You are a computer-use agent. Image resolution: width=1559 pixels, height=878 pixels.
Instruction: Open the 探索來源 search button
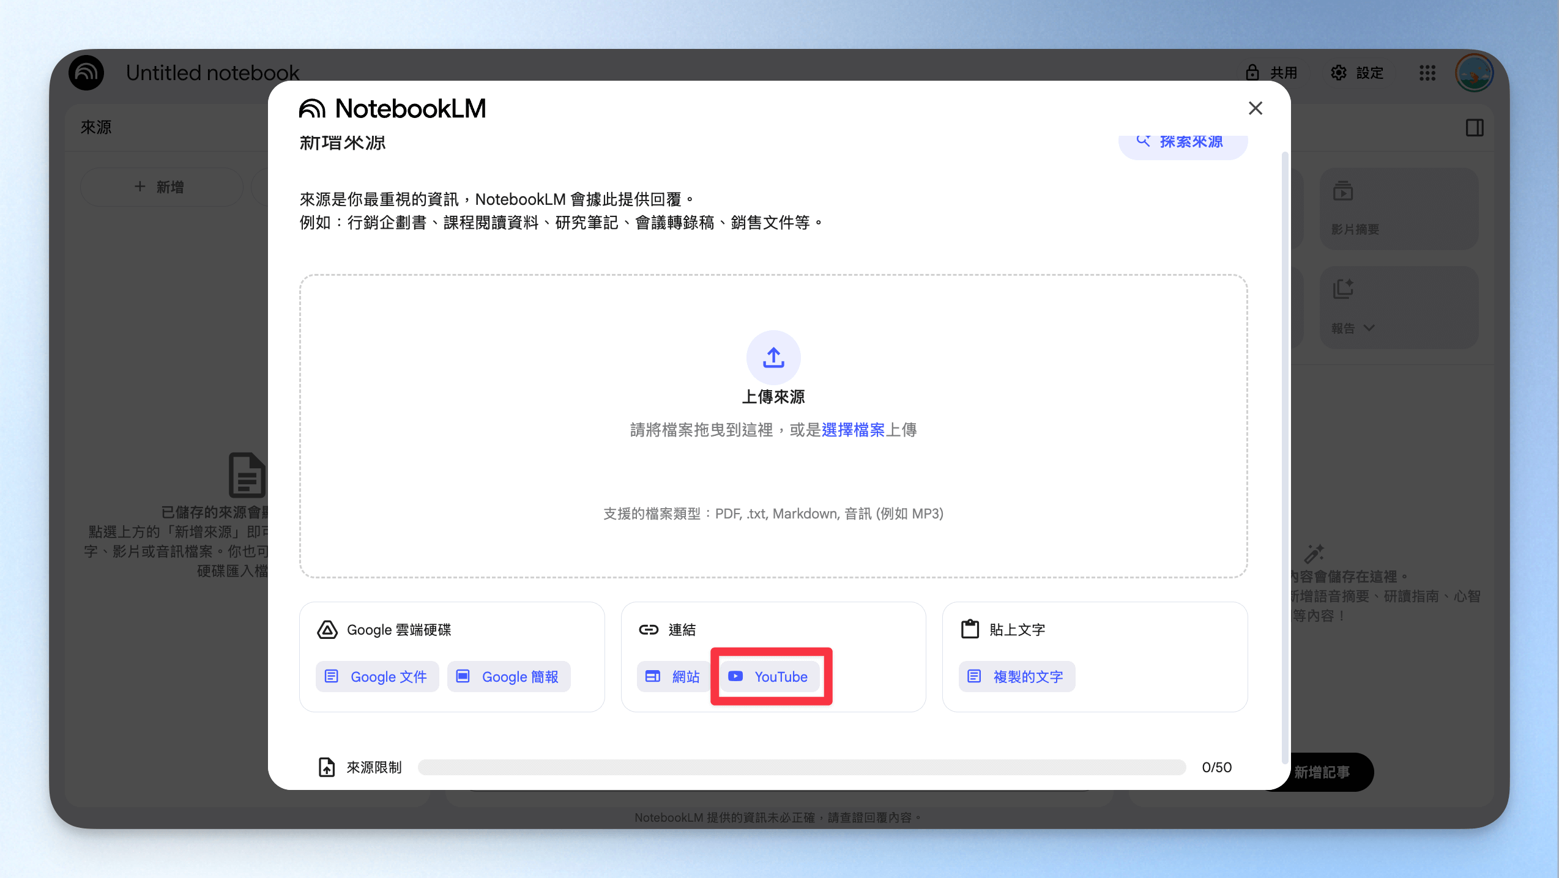pos(1183,142)
